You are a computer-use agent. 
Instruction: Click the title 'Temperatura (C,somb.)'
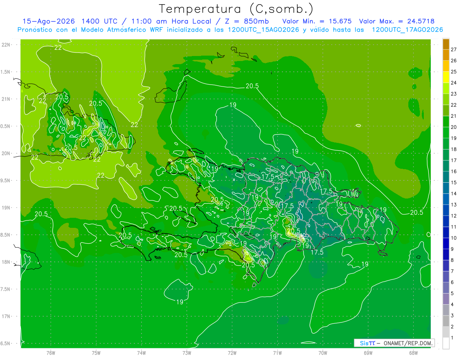coord(236,8)
